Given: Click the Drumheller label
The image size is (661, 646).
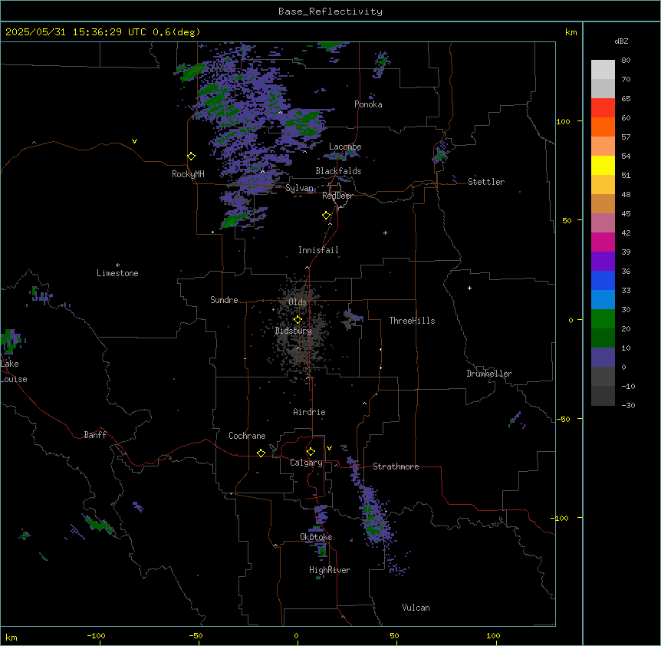Looking at the screenshot, I should coord(489,374).
